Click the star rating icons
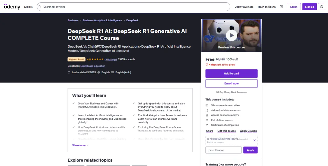Viewport: 328px width, 166px height. 98,59
